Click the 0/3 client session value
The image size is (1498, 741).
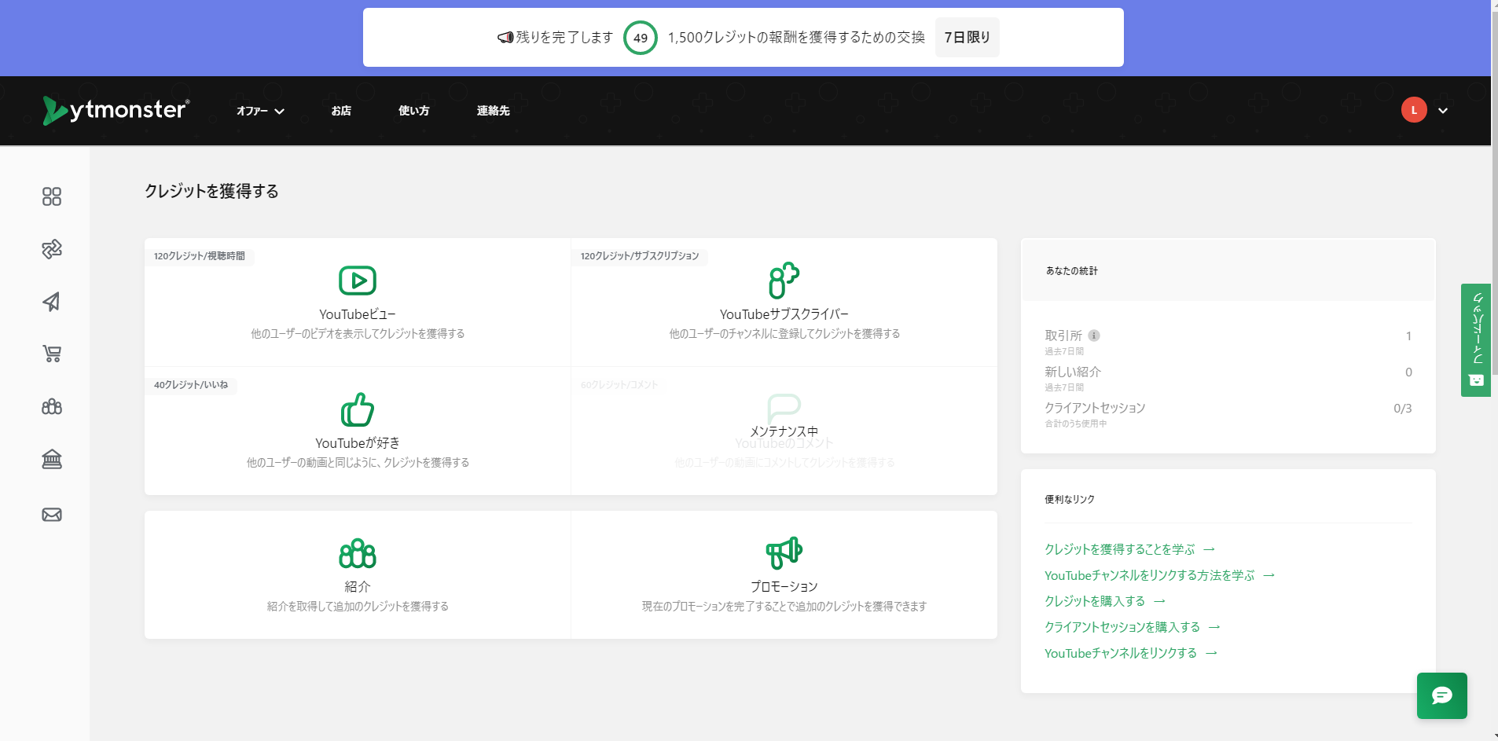coord(1402,409)
